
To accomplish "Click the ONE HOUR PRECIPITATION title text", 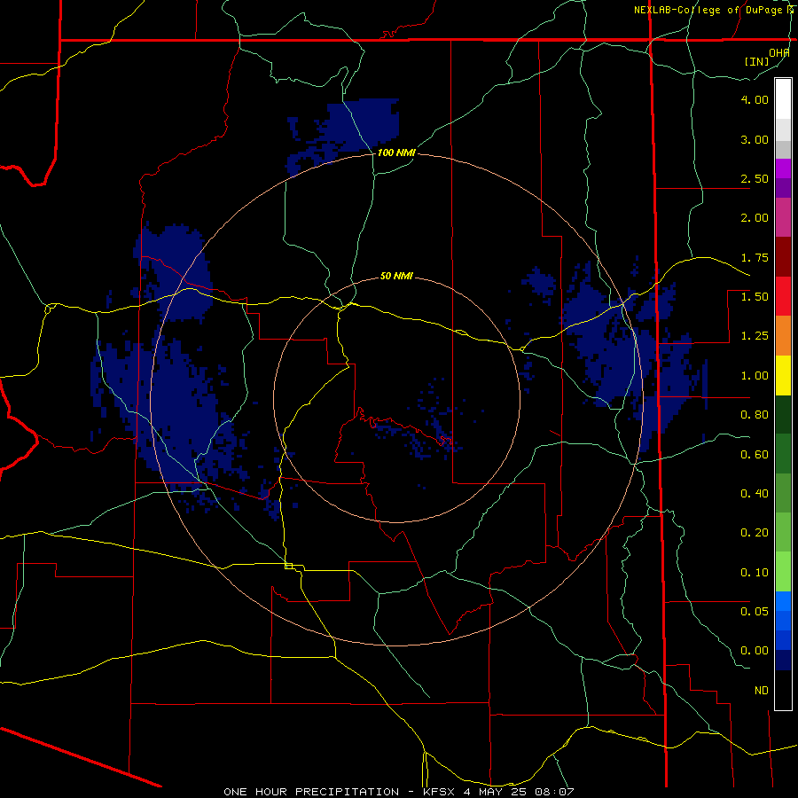I will pos(311,792).
